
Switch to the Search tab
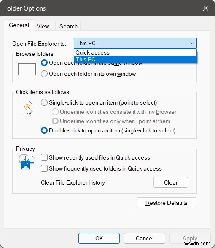click(x=68, y=26)
